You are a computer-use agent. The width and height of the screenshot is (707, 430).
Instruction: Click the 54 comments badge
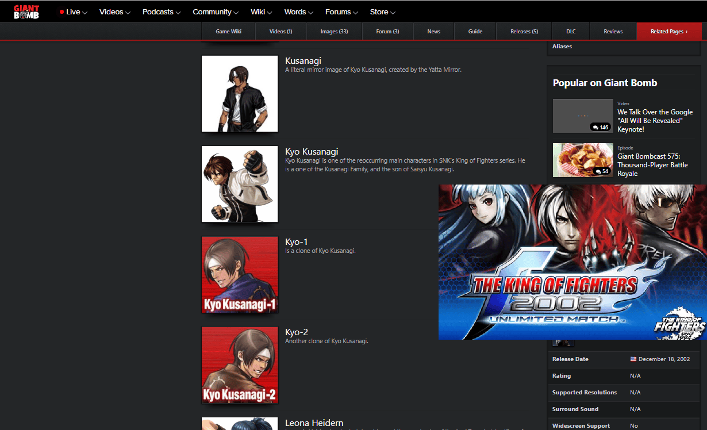602,171
